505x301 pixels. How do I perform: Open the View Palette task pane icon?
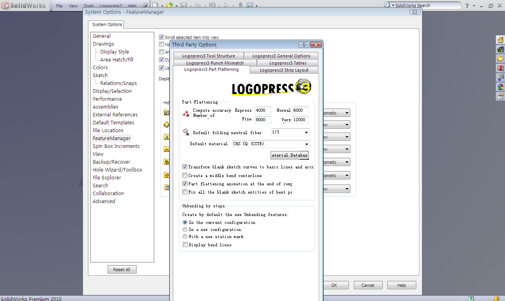(500, 78)
